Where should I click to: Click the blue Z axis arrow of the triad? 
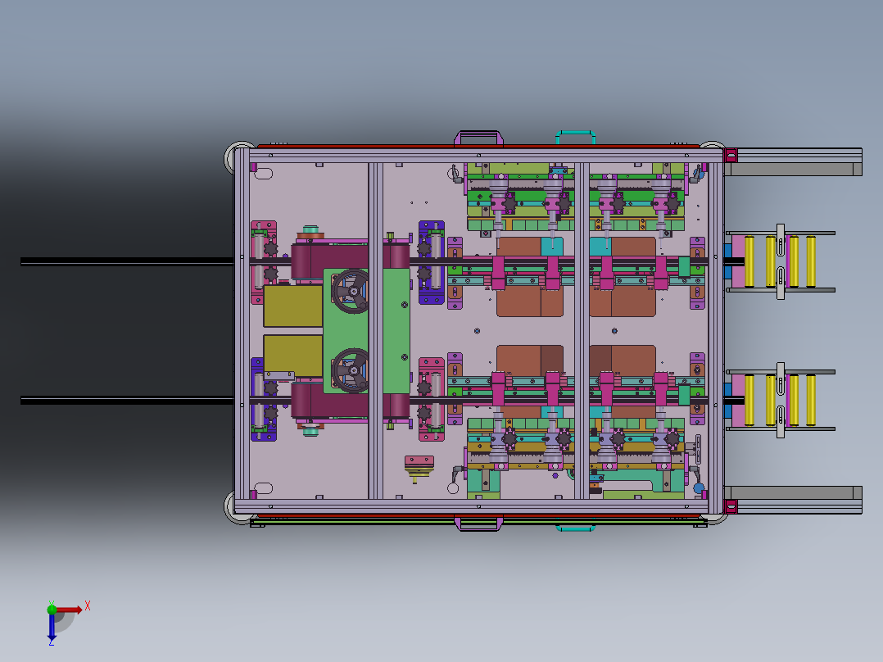point(52,627)
